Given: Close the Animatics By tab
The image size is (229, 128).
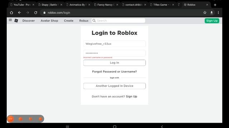Looking at the screenshot, I should coord(89,5).
